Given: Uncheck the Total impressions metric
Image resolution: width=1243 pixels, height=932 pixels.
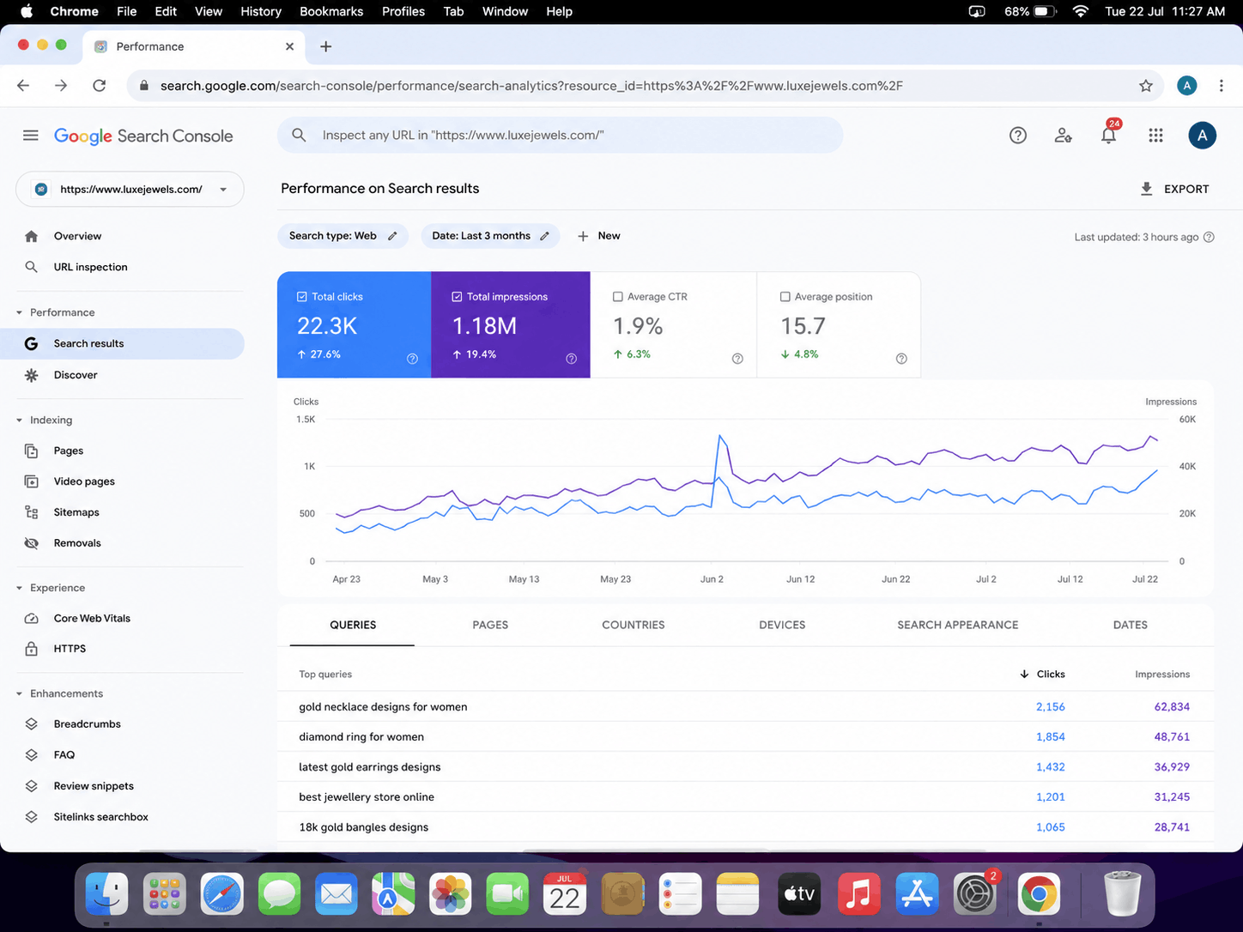Looking at the screenshot, I should 457,297.
